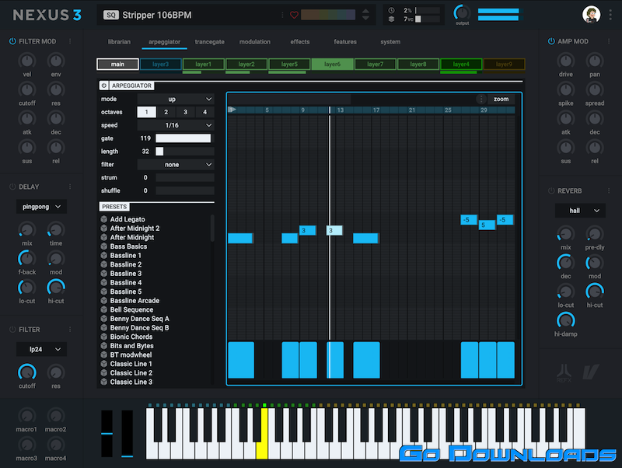This screenshot has height=468, width=622.
Task: Open the main menu dots beside avatar
Action: (x=610, y=15)
